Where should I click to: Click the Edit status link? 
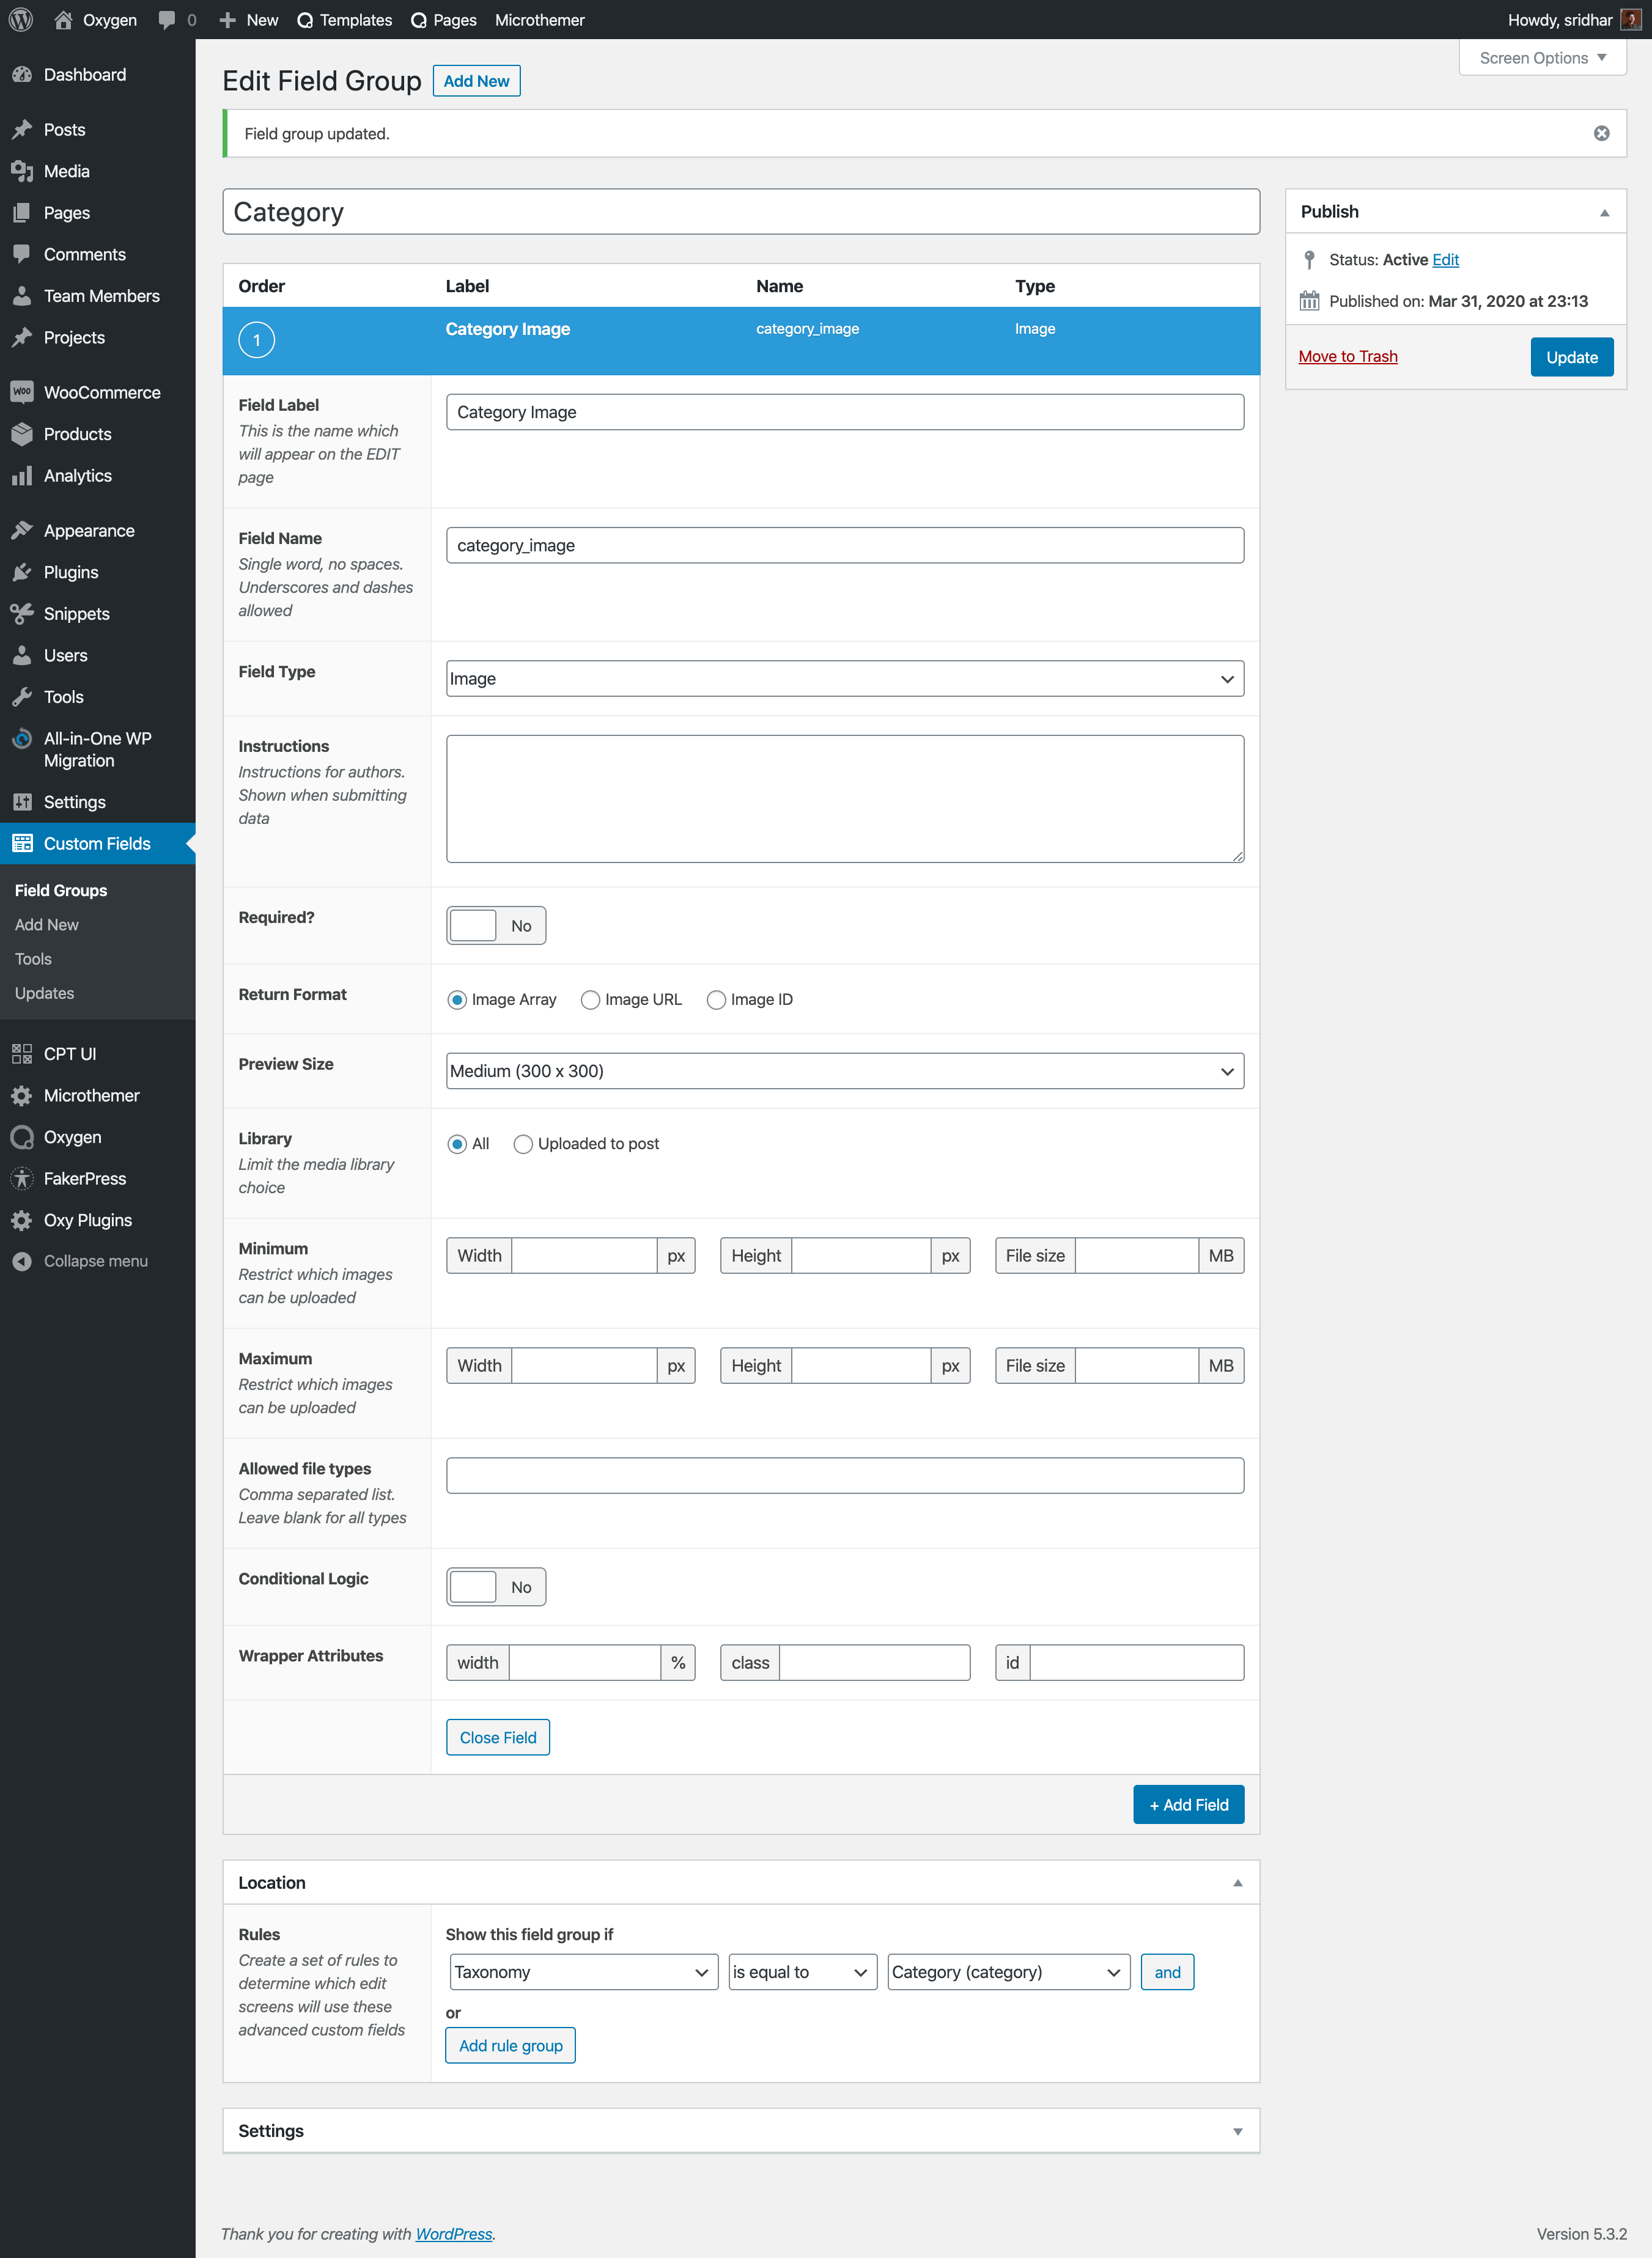[1445, 260]
